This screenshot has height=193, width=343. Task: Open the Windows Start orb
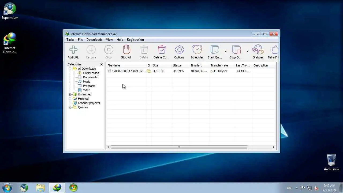(7, 187)
